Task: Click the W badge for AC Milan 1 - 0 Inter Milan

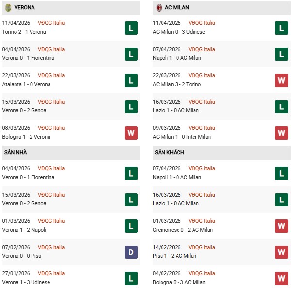Action: pyautogui.click(x=282, y=133)
